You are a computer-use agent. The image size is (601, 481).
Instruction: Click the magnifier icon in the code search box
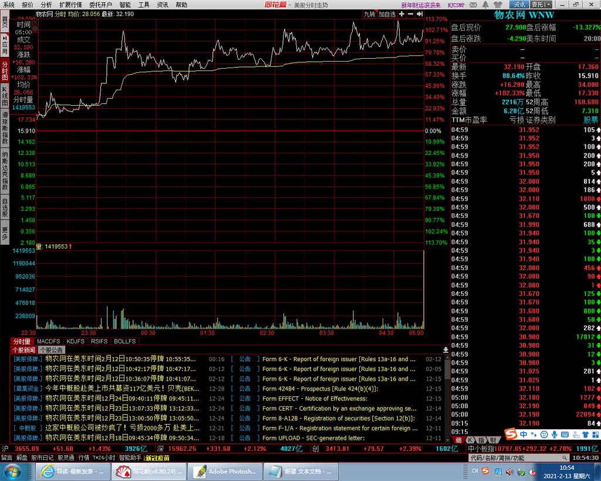(x=564, y=458)
